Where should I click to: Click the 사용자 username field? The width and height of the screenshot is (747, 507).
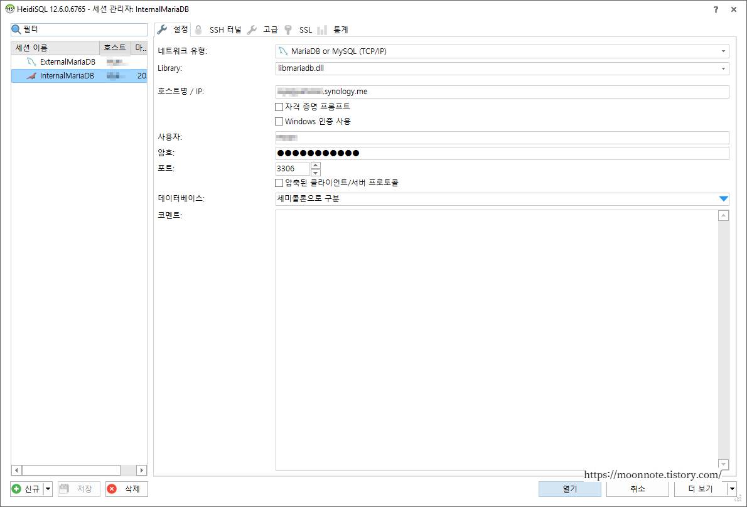click(x=502, y=137)
